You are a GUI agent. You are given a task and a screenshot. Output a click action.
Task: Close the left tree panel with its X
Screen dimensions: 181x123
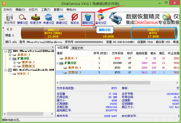[x=53, y=47]
